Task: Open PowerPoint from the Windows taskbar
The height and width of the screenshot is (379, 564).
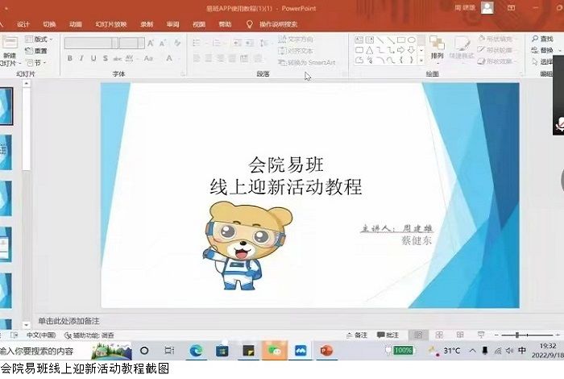Action: click(326, 351)
